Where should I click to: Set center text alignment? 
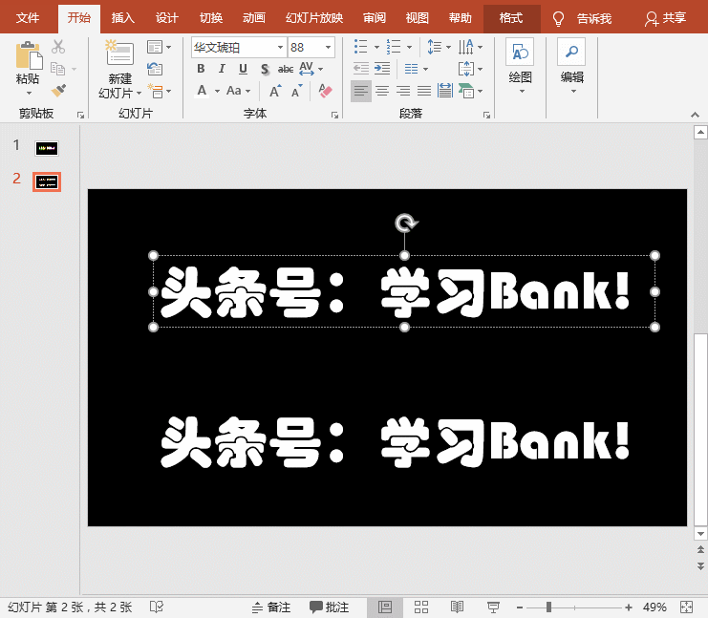(x=382, y=91)
